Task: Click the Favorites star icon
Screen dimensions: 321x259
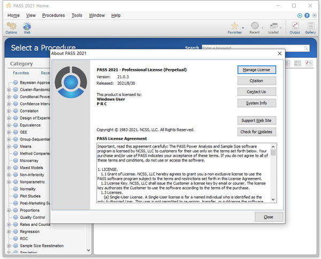Action: [234, 26]
